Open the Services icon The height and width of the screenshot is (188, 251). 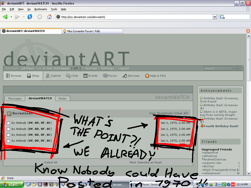coord(124,76)
